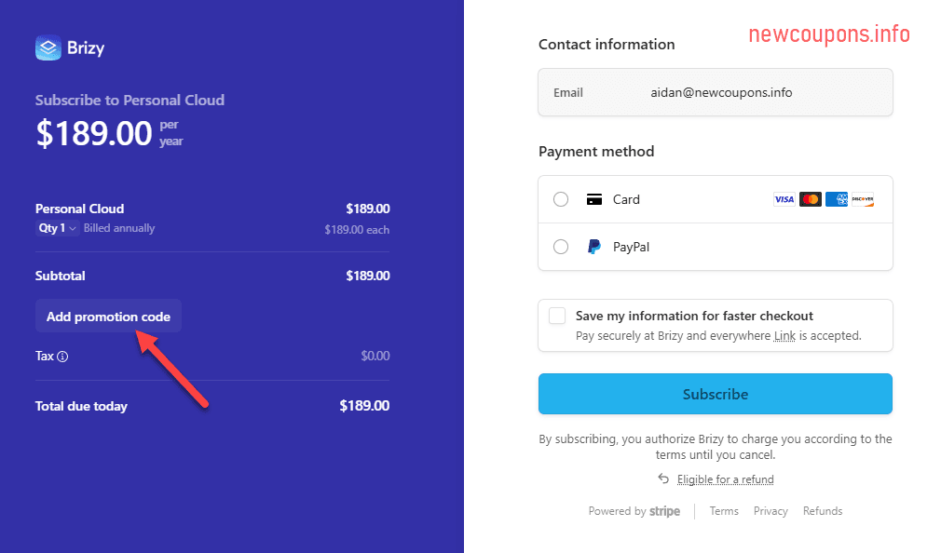The width and height of the screenshot is (941, 553).
Task: Open the Tax info tooltip icon
Action: pos(64,356)
